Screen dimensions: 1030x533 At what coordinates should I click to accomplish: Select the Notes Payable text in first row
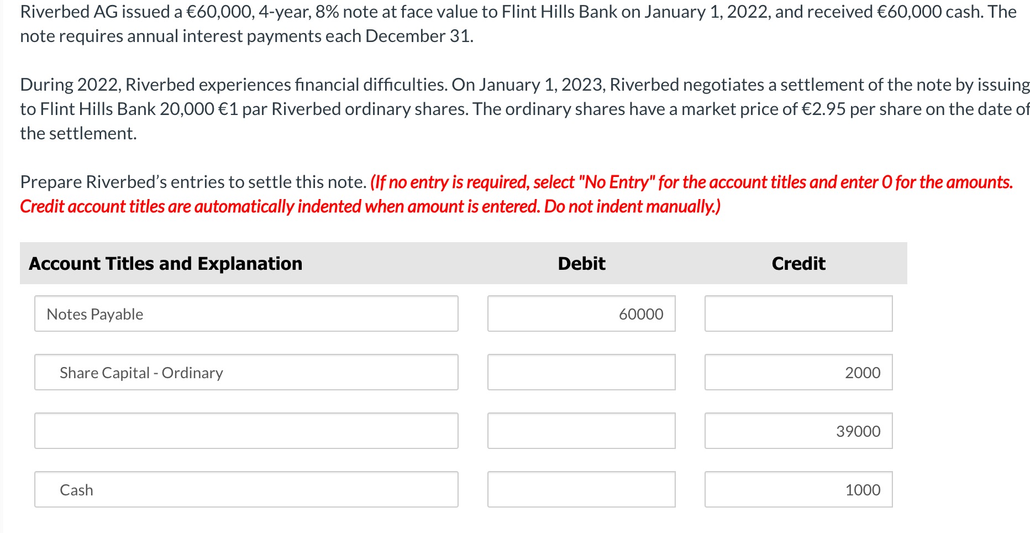coord(95,313)
